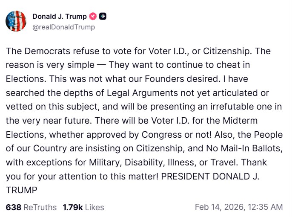Click the final word "TRUMP" of the post
Screen dimensions: 295x217
[22, 190]
